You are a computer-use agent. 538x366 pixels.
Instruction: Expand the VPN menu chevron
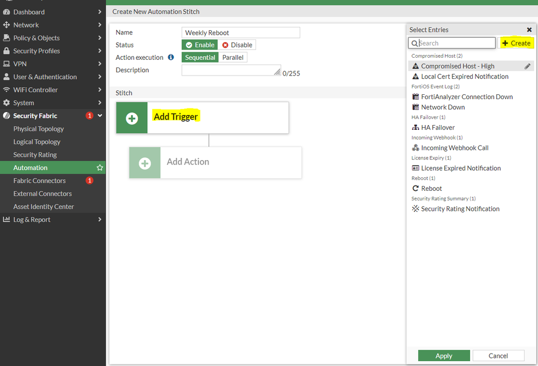(x=100, y=64)
